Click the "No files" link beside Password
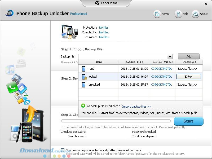The width and height of the screenshot is (212, 159). tap(104, 37)
